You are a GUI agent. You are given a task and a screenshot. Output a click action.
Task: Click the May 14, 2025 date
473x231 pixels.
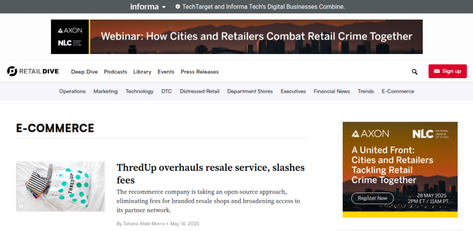pos(185,224)
